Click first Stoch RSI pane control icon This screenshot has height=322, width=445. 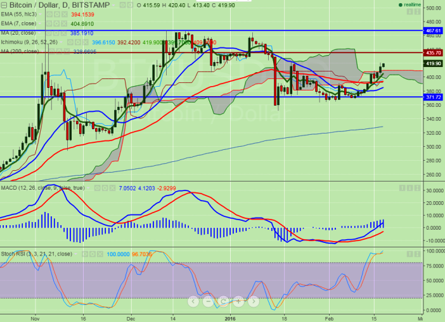410,254
